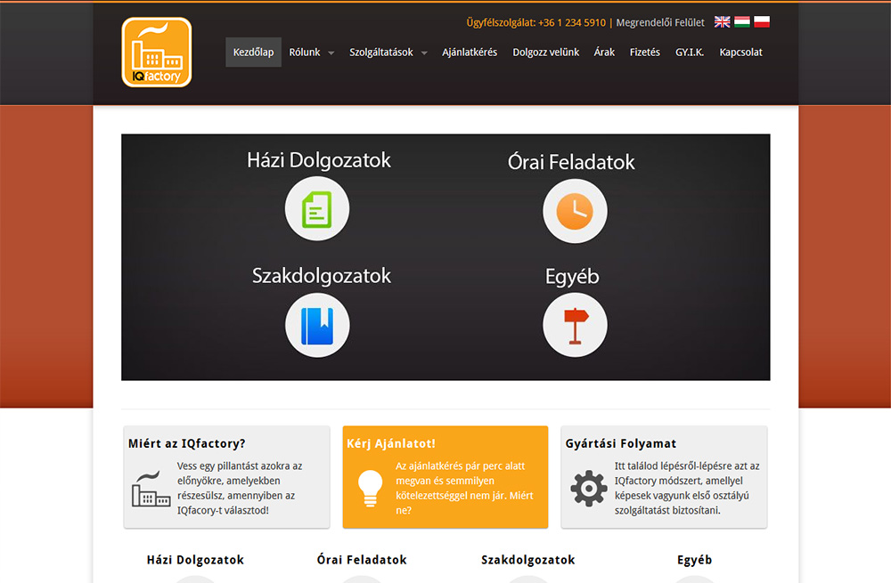Expand the Rólunk dropdown arrow
891x583 pixels.
click(x=331, y=53)
